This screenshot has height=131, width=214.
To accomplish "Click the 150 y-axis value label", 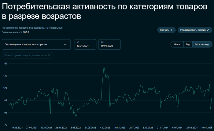I will [5, 63].
